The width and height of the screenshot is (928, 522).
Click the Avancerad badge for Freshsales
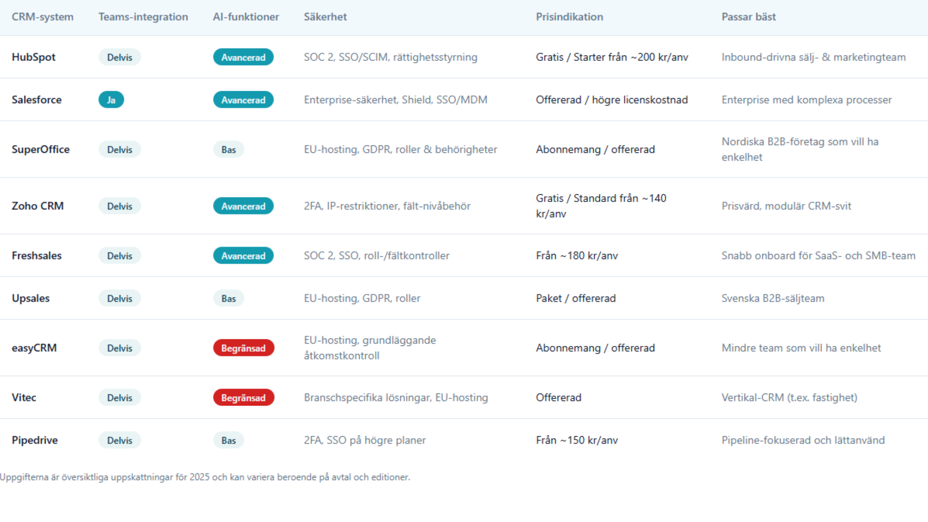point(243,256)
